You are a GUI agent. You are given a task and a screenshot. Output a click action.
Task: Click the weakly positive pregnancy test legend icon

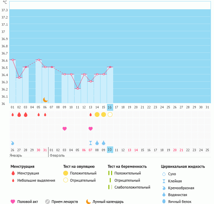point(110,187)
